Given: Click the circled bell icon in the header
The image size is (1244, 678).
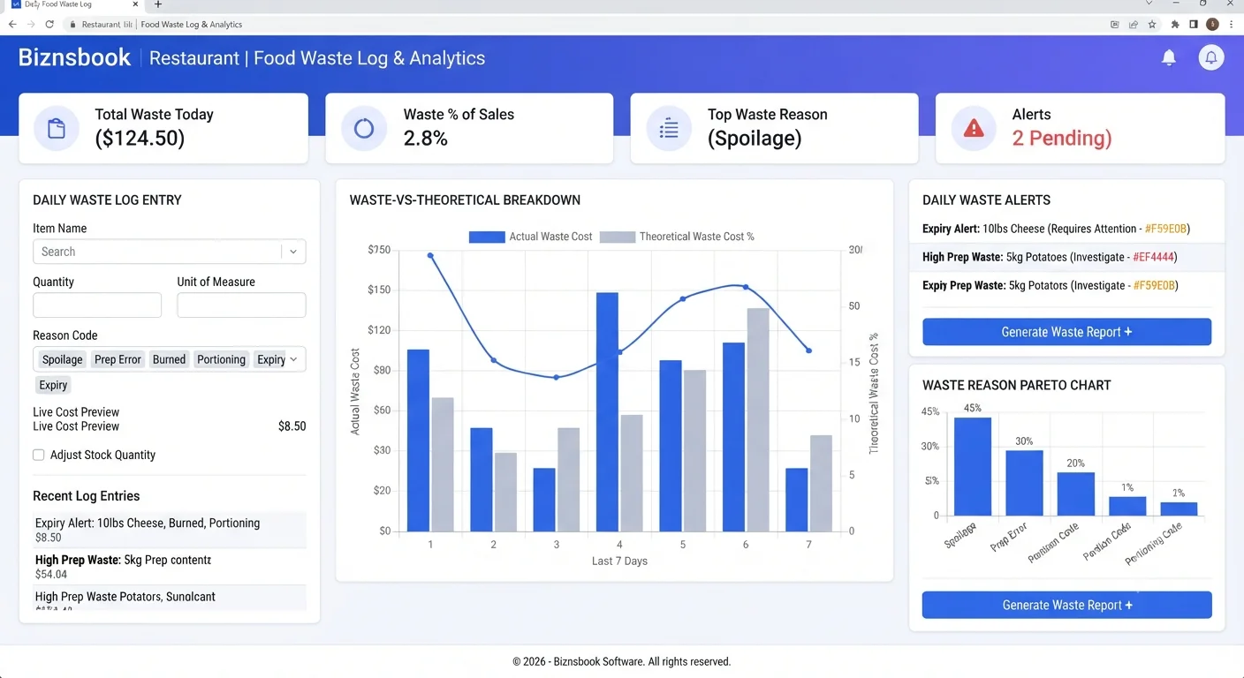Looking at the screenshot, I should click(1211, 58).
